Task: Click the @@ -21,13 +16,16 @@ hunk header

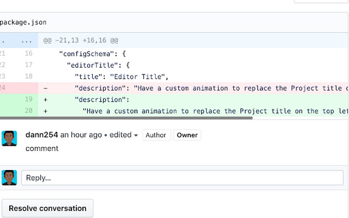Action: (81, 40)
